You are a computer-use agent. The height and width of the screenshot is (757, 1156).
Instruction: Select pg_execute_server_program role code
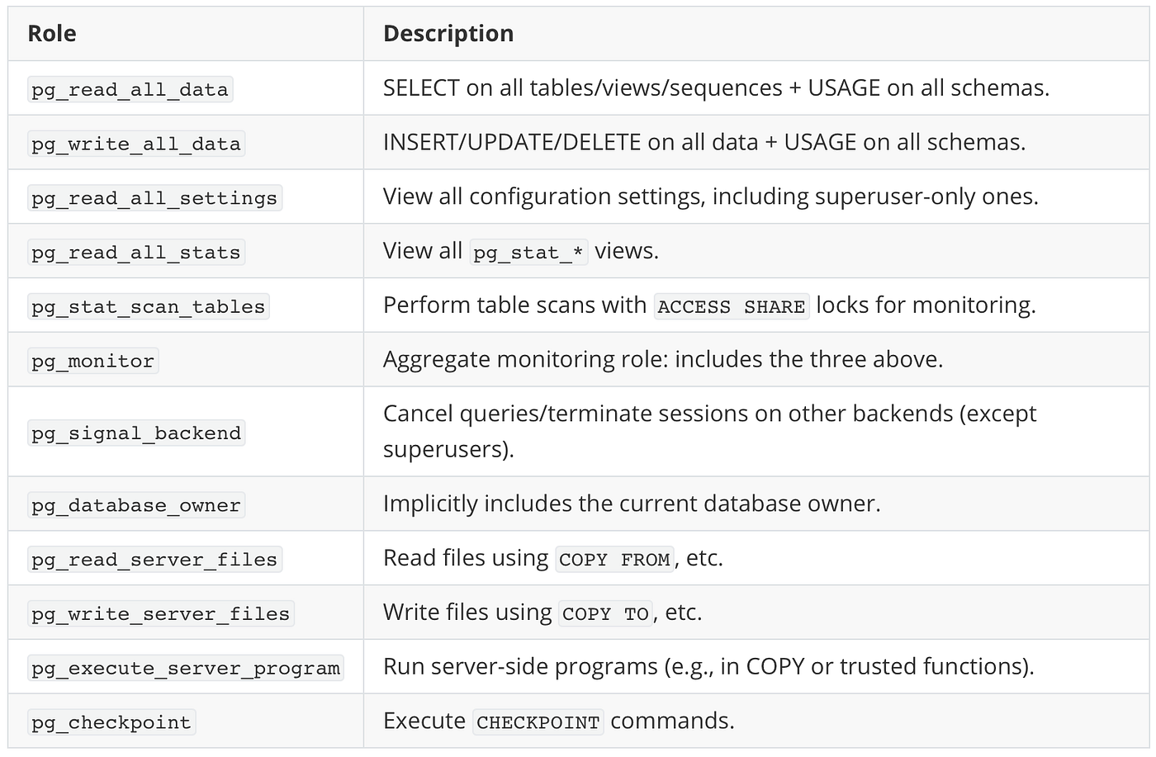[186, 669]
